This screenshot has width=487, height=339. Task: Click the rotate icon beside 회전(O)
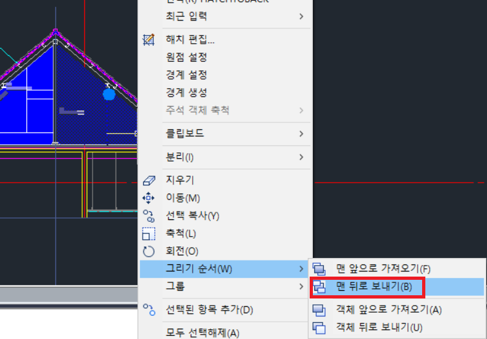click(x=148, y=252)
